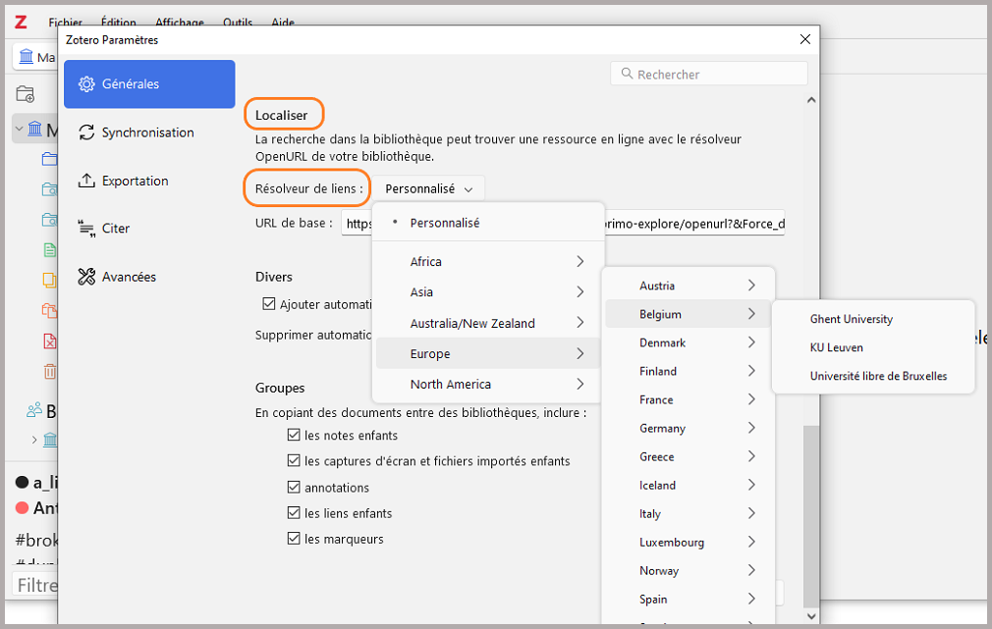Viewport: 992px width, 629px height.
Task: Click the Avancées tools icon
Action: 86,277
